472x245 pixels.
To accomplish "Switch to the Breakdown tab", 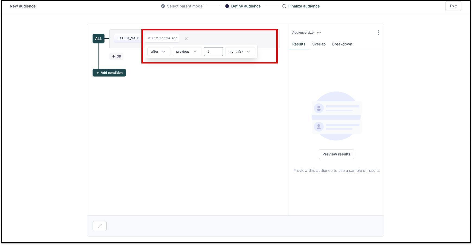I will click(x=342, y=44).
